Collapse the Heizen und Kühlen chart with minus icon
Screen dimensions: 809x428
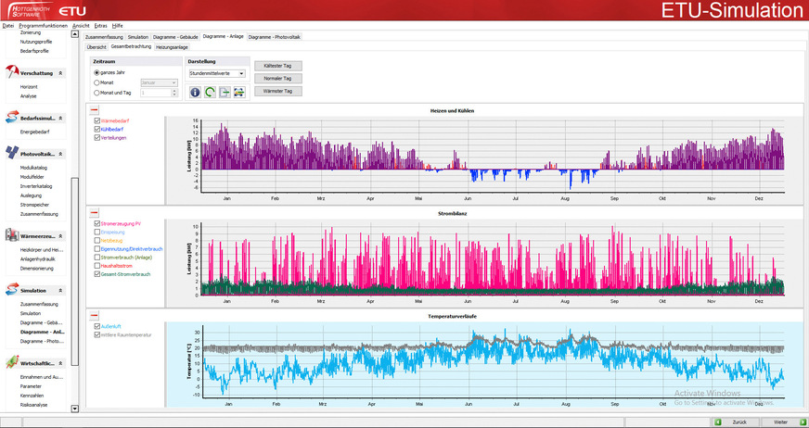[95, 110]
